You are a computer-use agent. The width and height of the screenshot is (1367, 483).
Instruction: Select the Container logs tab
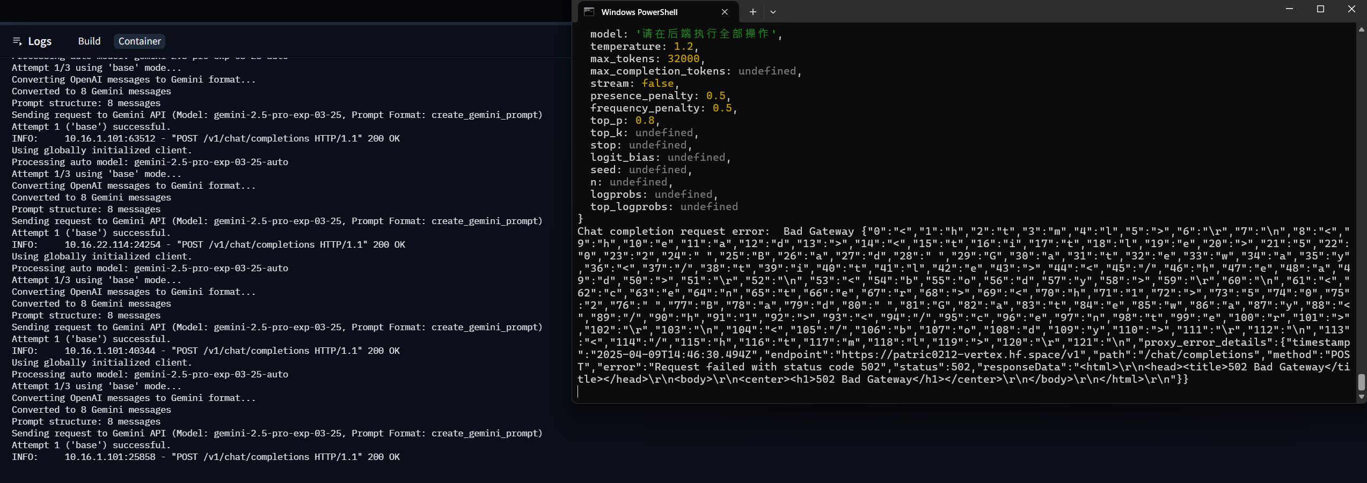(x=140, y=41)
